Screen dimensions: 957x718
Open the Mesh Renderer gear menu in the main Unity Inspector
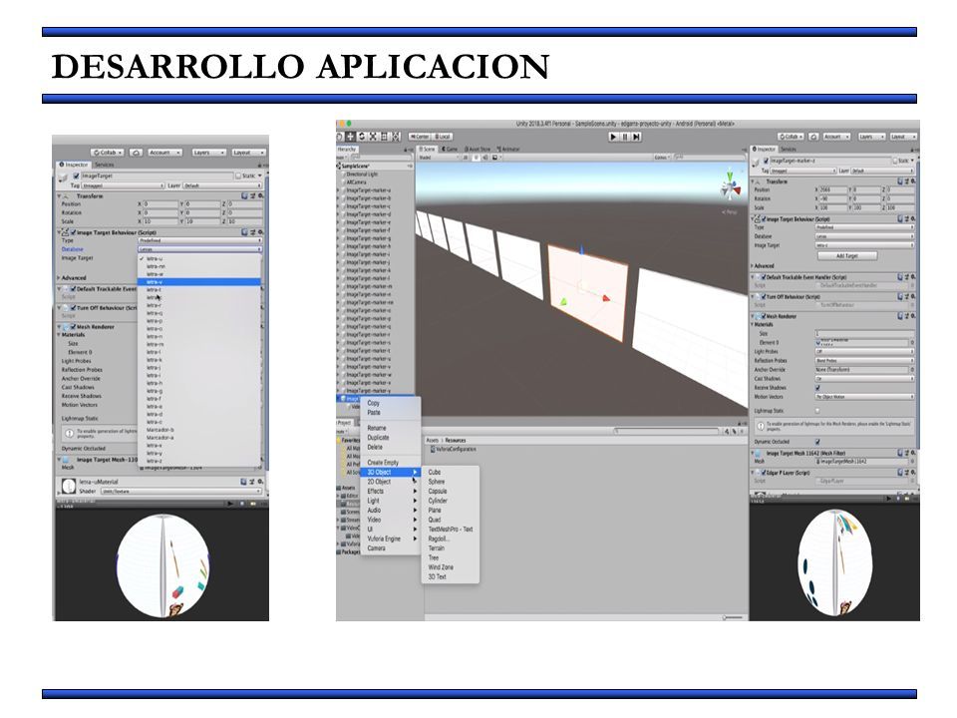912,316
